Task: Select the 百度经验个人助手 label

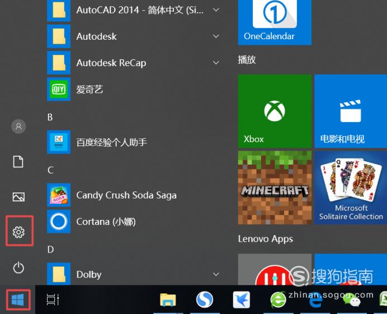Action: (111, 142)
